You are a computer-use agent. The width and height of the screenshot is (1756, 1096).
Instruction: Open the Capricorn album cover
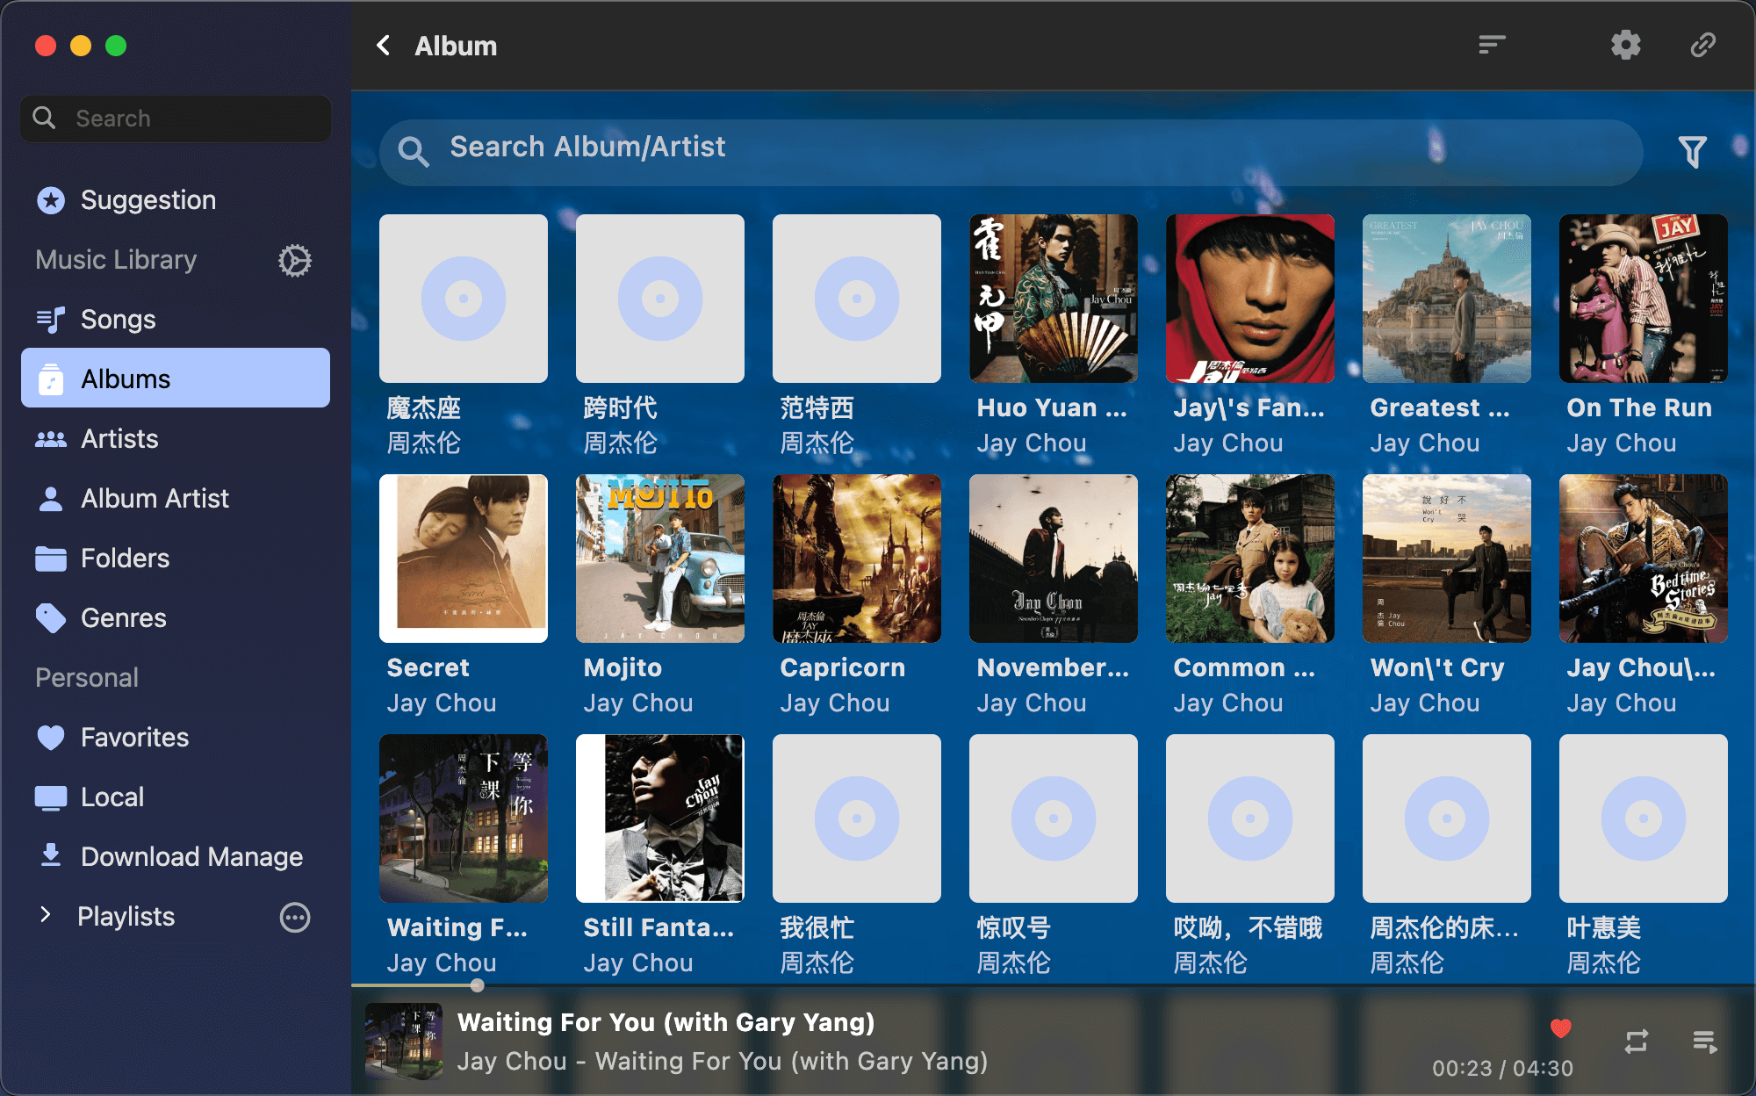point(857,559)
